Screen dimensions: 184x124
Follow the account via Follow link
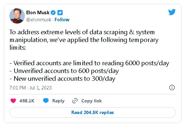[62, 20]
